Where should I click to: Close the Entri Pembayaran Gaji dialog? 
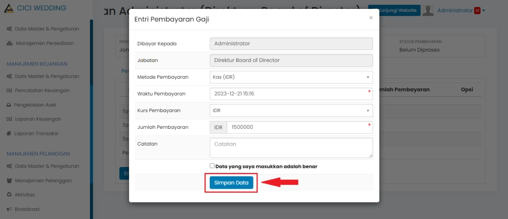coord(371,18)
